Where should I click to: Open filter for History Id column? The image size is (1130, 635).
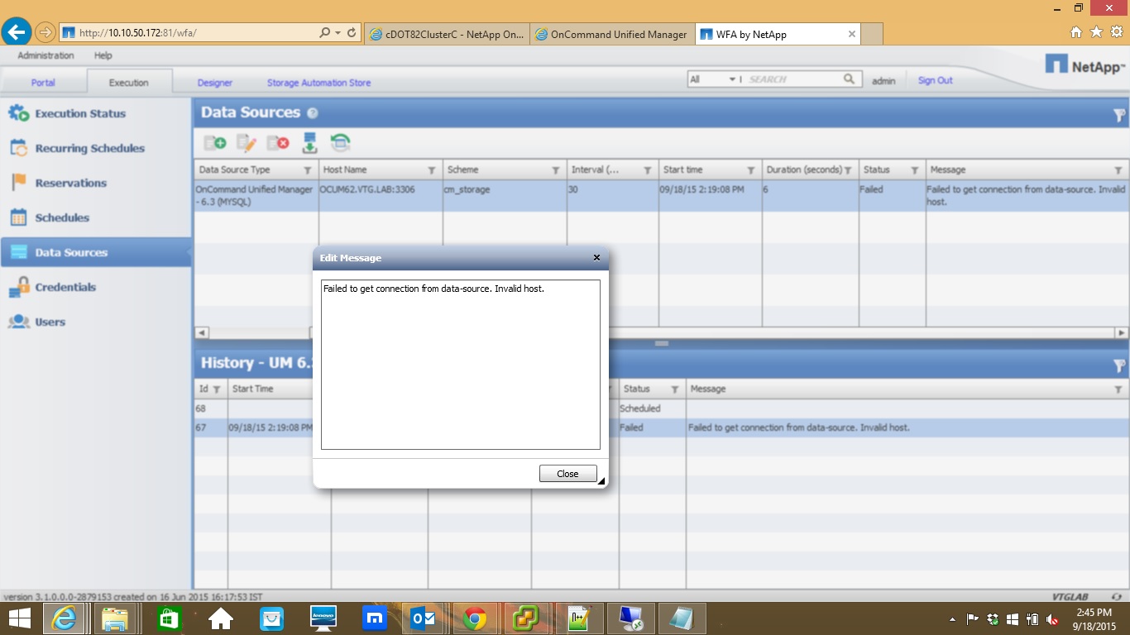(x=217, y=389)
